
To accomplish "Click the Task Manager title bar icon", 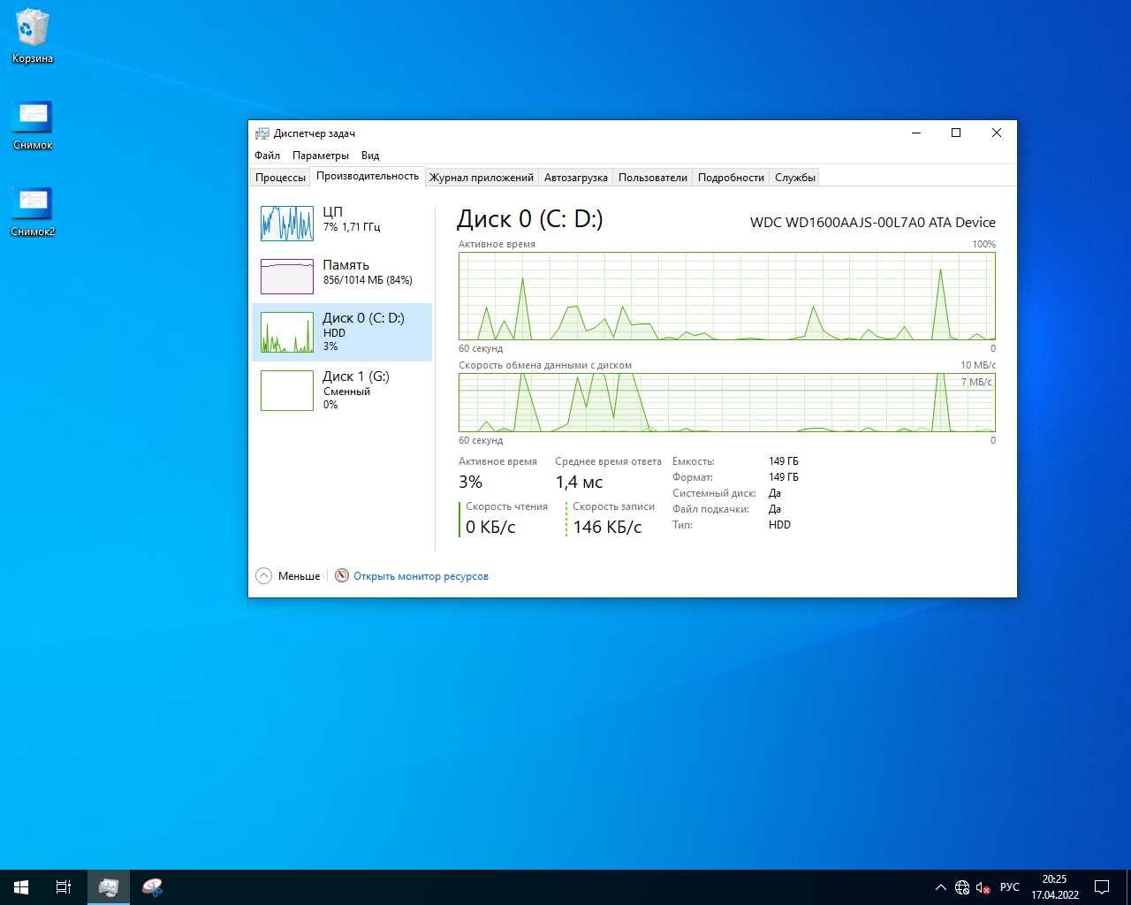I will (x=262, y=133).
